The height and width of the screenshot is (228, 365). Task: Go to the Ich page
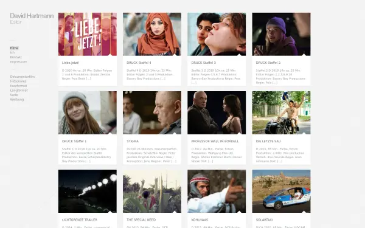pyautogui.click(x=12, y=52)
